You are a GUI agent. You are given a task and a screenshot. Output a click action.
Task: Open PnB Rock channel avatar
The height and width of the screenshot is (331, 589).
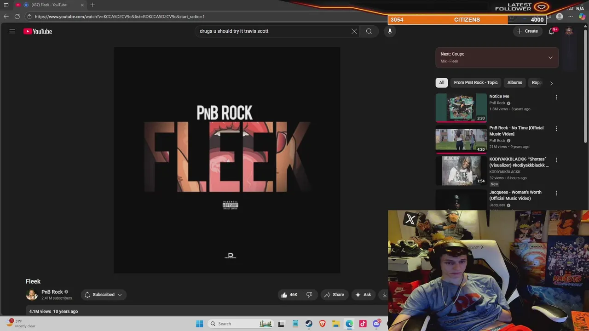point(32,295)
